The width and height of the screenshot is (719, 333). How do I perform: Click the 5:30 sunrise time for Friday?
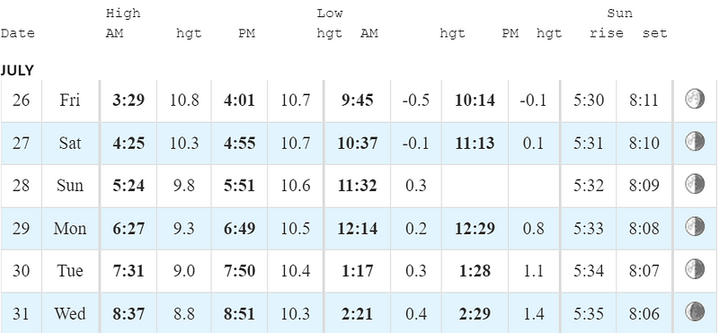click(x=589, y=100)
